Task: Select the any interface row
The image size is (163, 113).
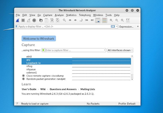Action: pos(76,60)
